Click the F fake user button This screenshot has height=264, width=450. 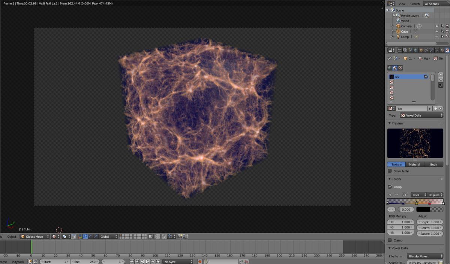[430, 108]
